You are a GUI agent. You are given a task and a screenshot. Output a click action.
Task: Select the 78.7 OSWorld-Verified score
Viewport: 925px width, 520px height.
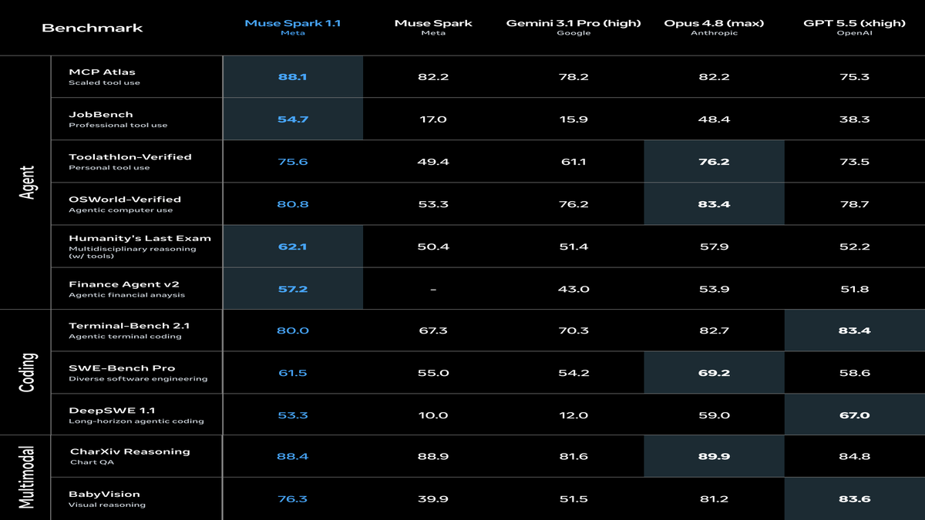click(x=854, y=204)
